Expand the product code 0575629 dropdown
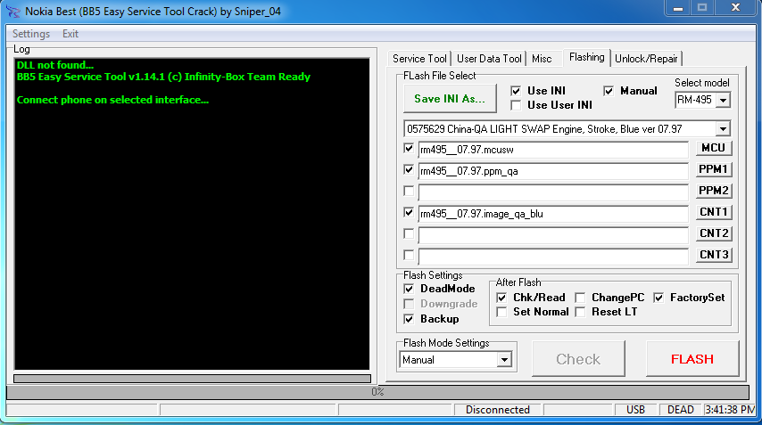Image resolution: width=762 pixels, height=425 pixels. click(x=723, y=129)
